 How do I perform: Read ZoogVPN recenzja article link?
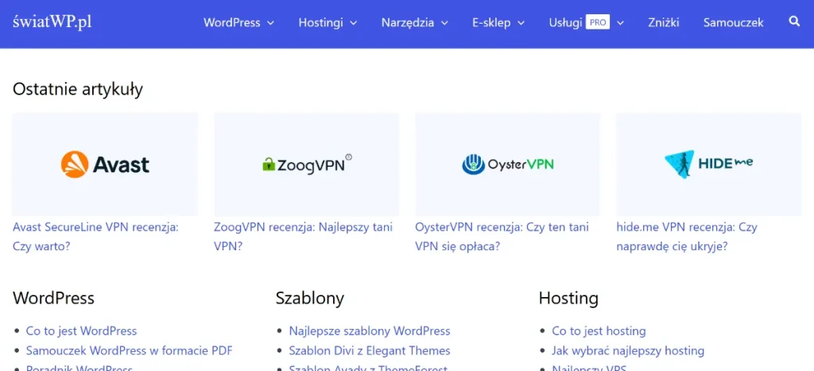303,237
